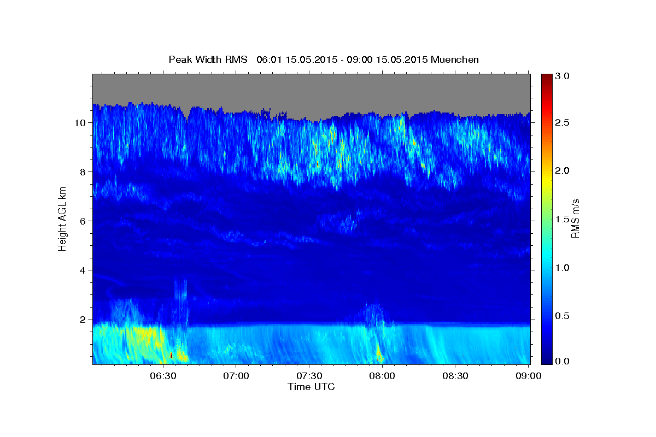The width and height of the screenshot is (656, 437).
Task: Click the 06:30 time tick label
Action: click(163, 376)
